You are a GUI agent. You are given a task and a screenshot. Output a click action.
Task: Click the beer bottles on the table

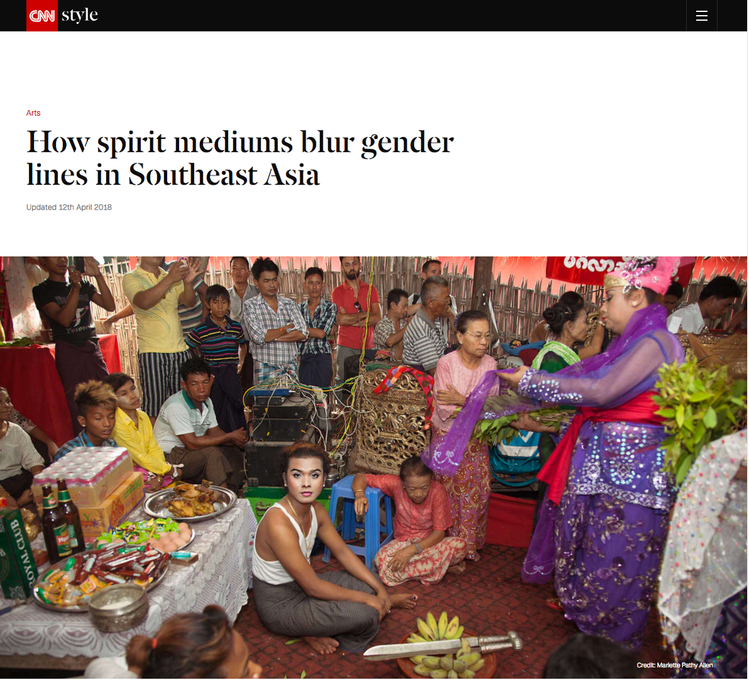pyautogui.click(x=60, y=521)
